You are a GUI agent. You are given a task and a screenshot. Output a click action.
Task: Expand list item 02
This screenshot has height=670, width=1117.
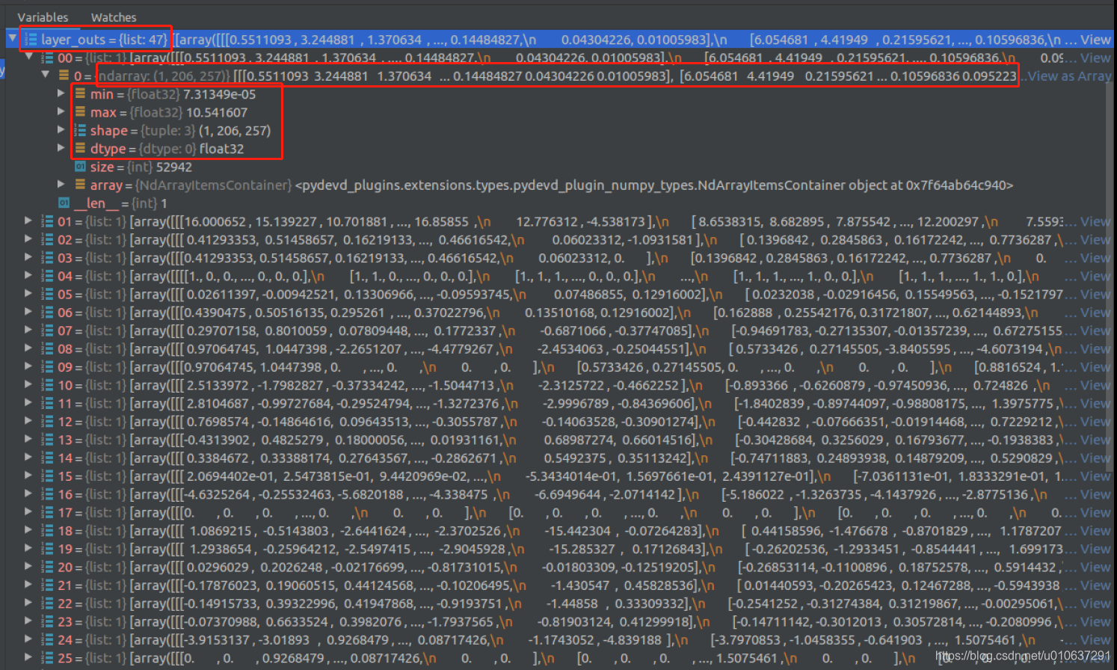pos(28,239)
